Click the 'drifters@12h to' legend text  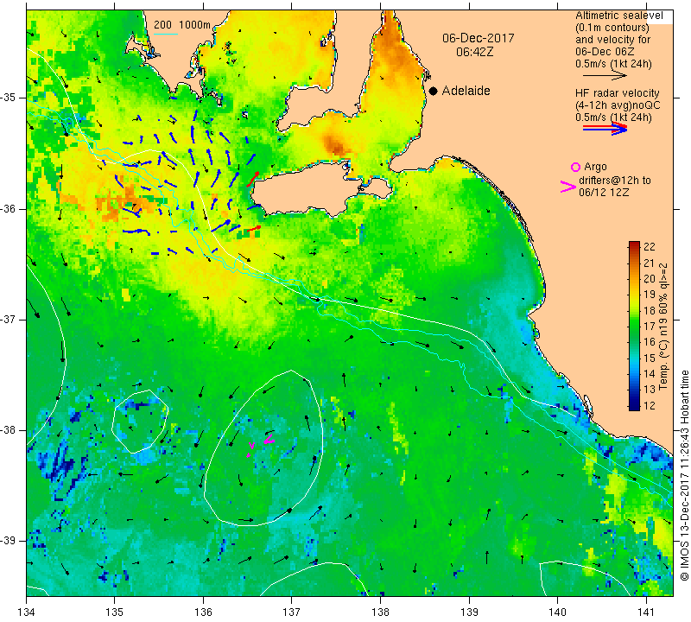[x=615, y=181]
